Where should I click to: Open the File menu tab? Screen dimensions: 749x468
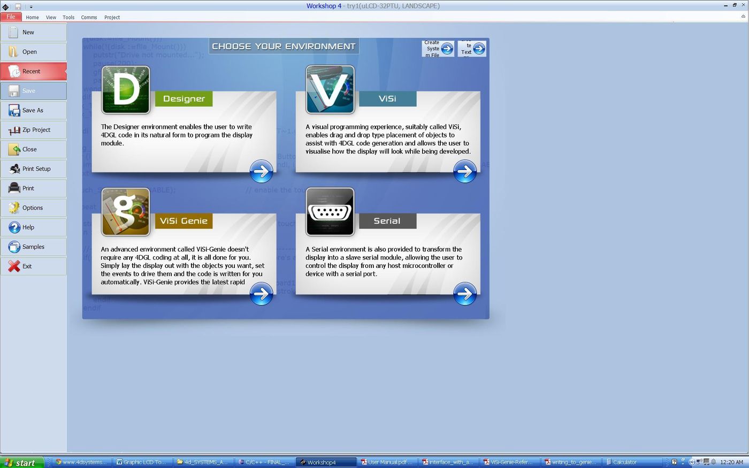click(11, 17)
